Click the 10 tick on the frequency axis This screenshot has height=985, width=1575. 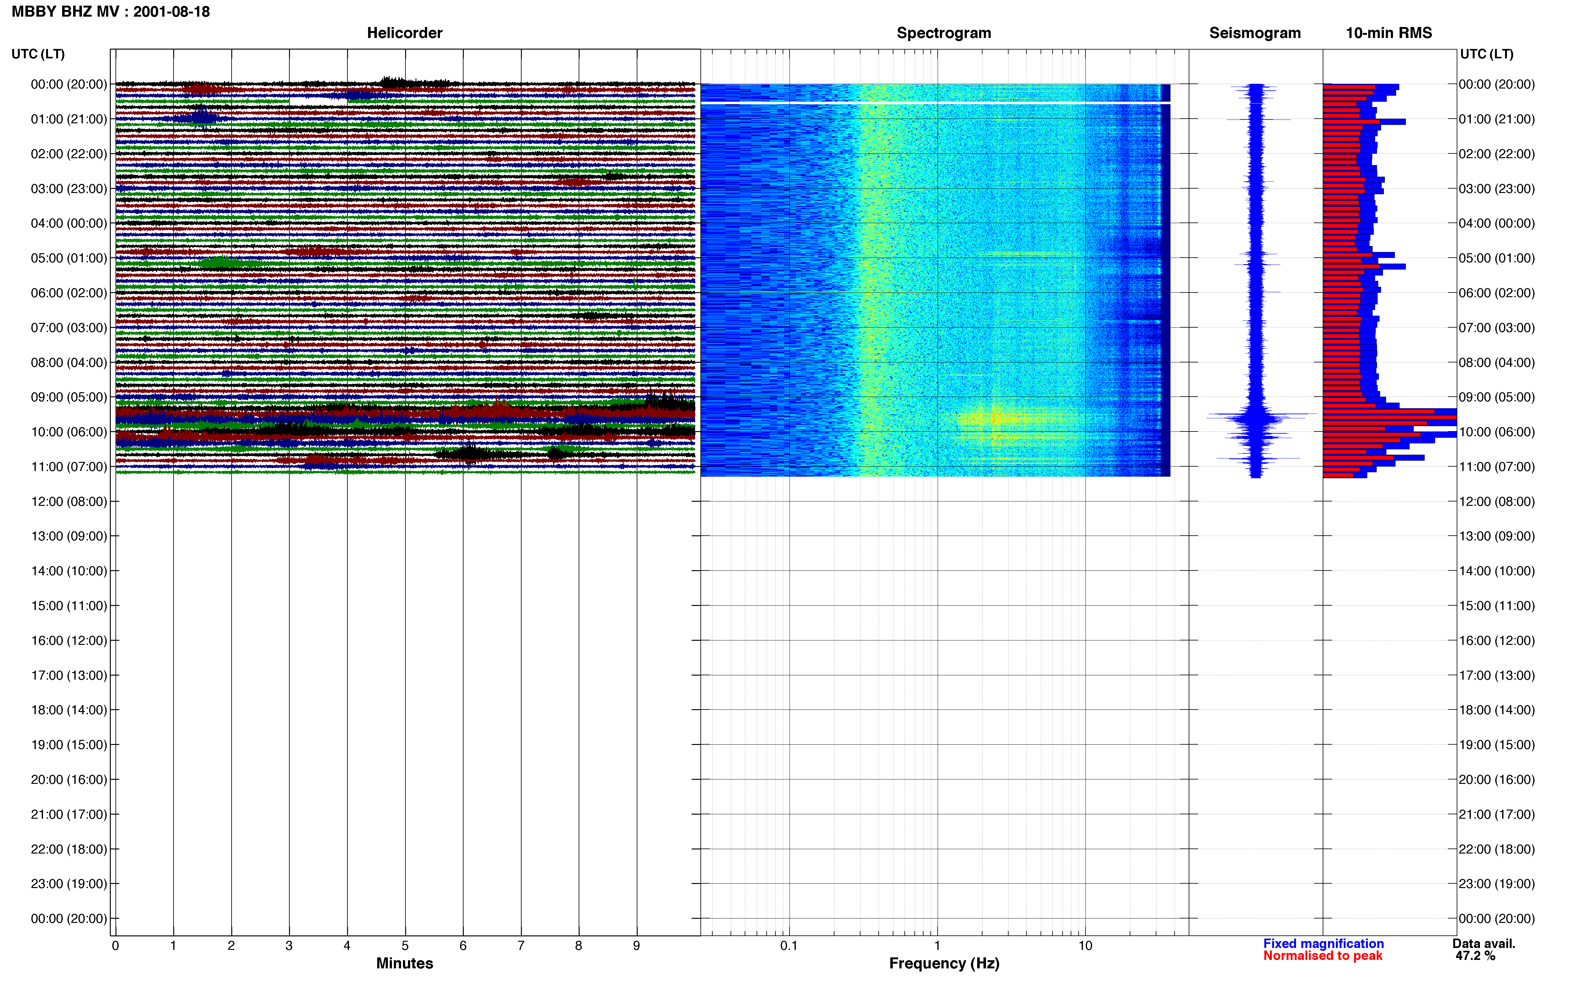1085,945
